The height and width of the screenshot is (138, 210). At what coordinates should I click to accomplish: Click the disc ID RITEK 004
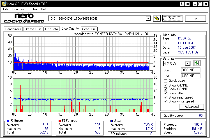pos(185,43)
